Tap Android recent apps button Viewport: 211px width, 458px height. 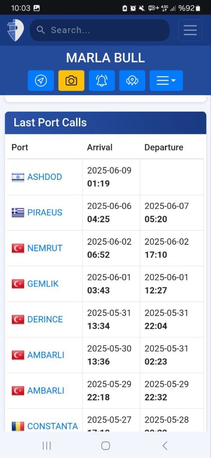[x=47, y=446]
